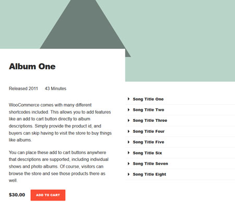Open the Song Title Eight row

click(x=180, y=174)
